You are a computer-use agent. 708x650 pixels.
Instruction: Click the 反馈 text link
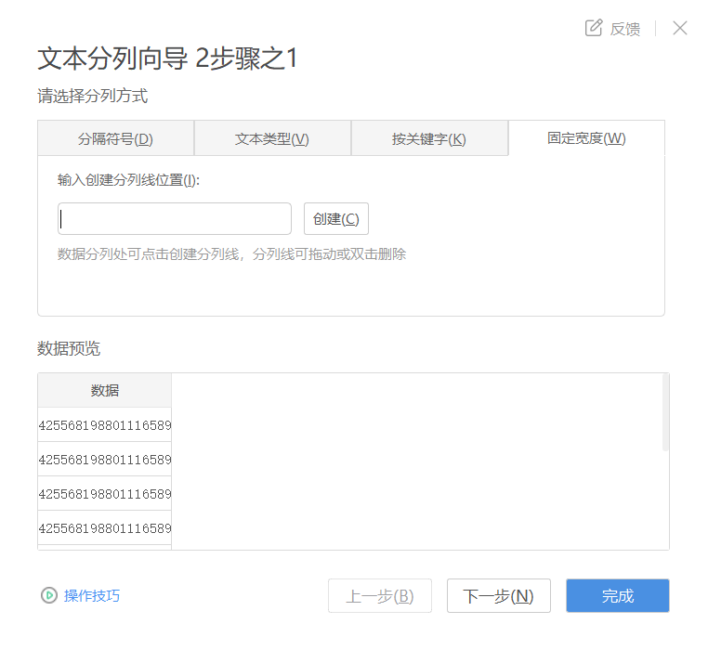[625, 29]
